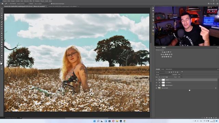Viewport: 219px width, 123px height.
Task: Hide the Curvas 1 layer
Action: point(156,80)
